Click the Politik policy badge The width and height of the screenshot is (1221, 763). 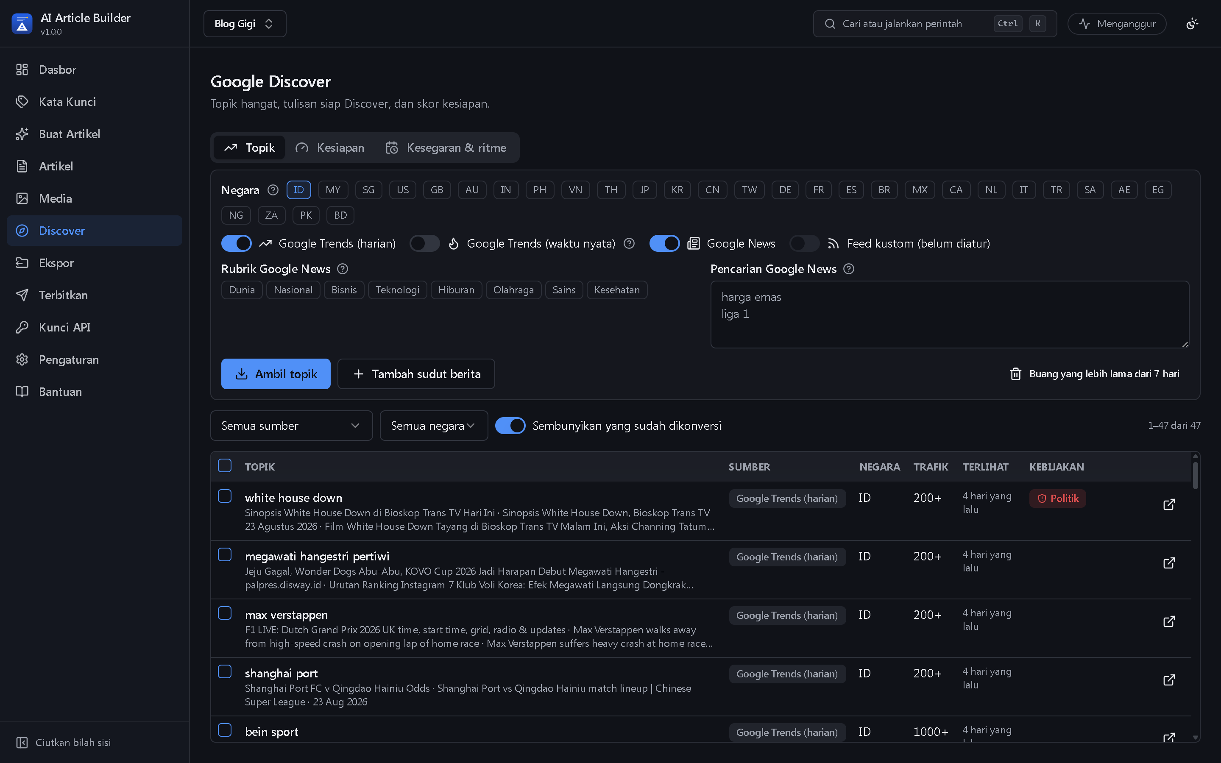coord(1057,498)
